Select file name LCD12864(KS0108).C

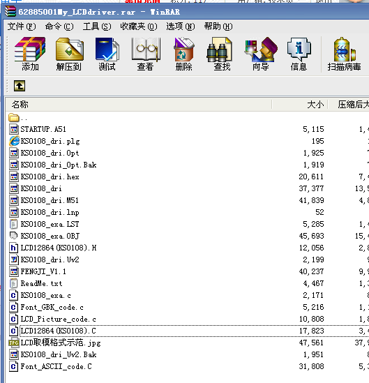click(x=59, y=331)
